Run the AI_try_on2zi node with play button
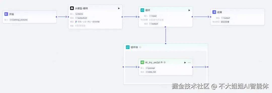Screen dimensions: 272x93 (185, 62)
